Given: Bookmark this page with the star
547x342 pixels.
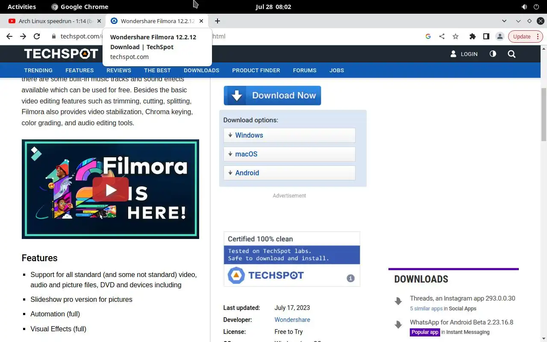Looking at the screenshot, I should coord(456,36).
